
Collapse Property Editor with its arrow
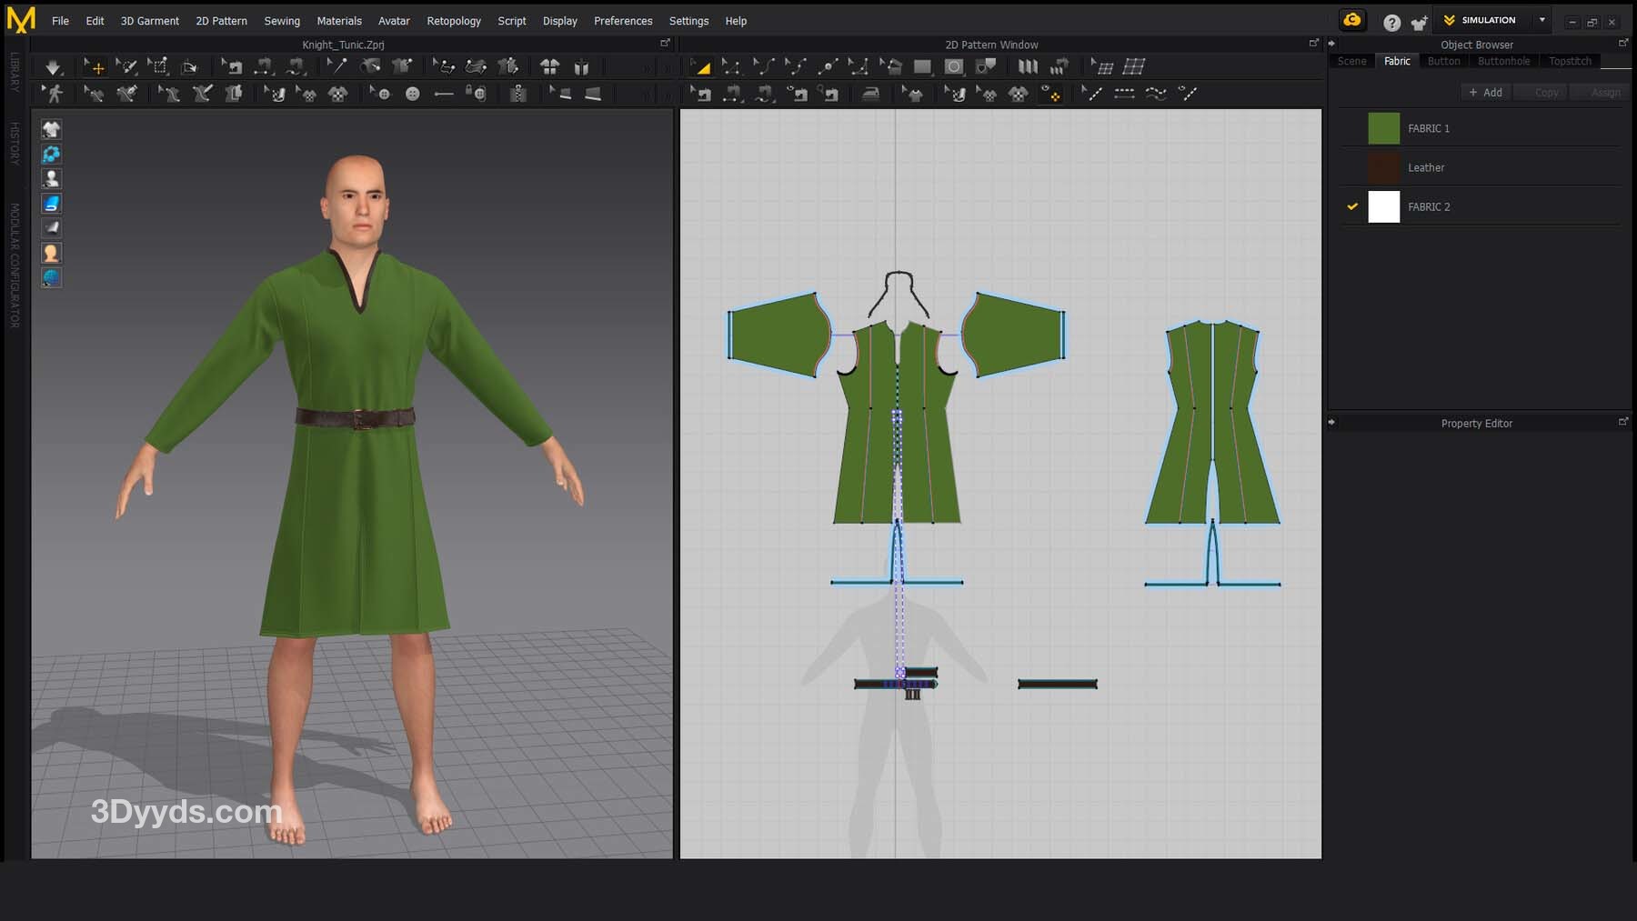1331,423
